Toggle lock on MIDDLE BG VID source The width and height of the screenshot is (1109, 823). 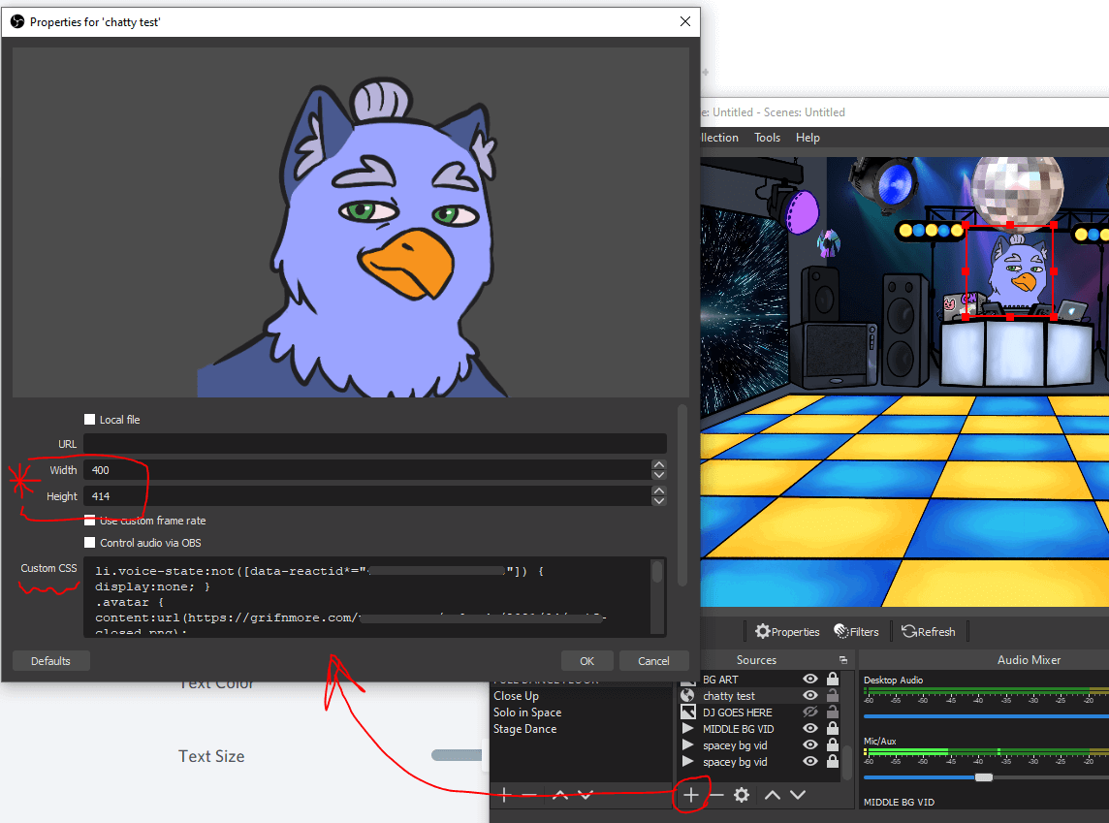pos(833,728)
